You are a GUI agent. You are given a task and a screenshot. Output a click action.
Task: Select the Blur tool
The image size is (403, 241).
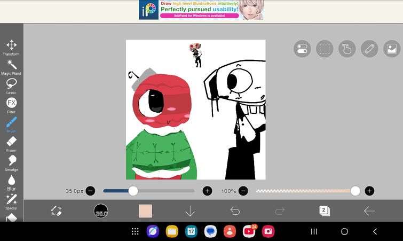point(11,183)
